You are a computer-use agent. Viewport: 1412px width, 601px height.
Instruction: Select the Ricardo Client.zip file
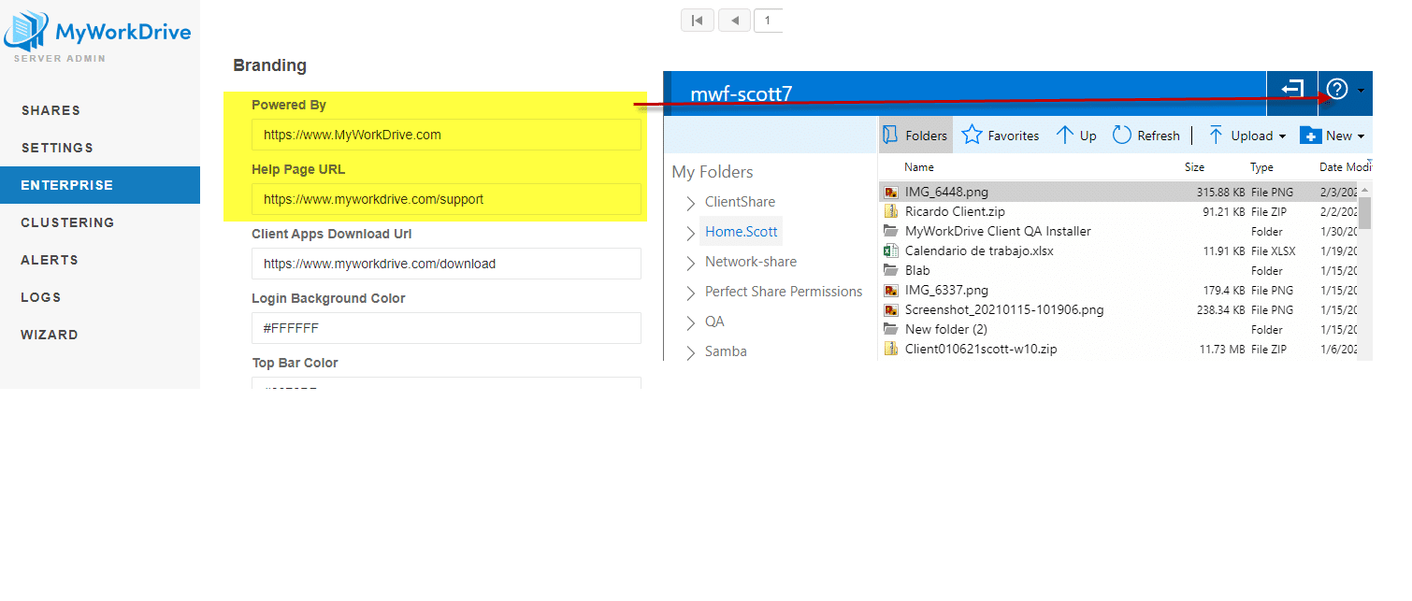[x=955, y=211]
